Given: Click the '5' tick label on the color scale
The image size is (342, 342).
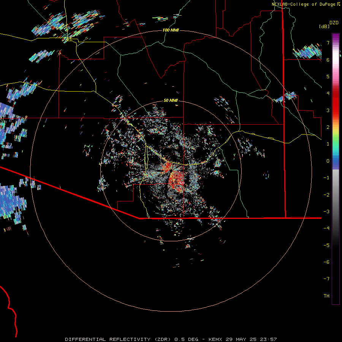Looking at the screenshot, I should pyautogui.click(x=328, y=76).
